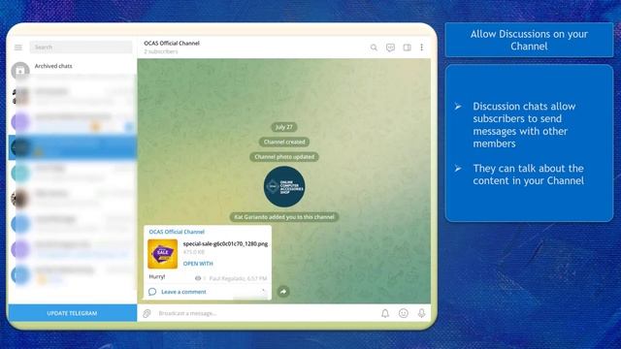Viewport: 621px width, 349px height.
Task: Open the emoji picker
Action: point(404,313)
